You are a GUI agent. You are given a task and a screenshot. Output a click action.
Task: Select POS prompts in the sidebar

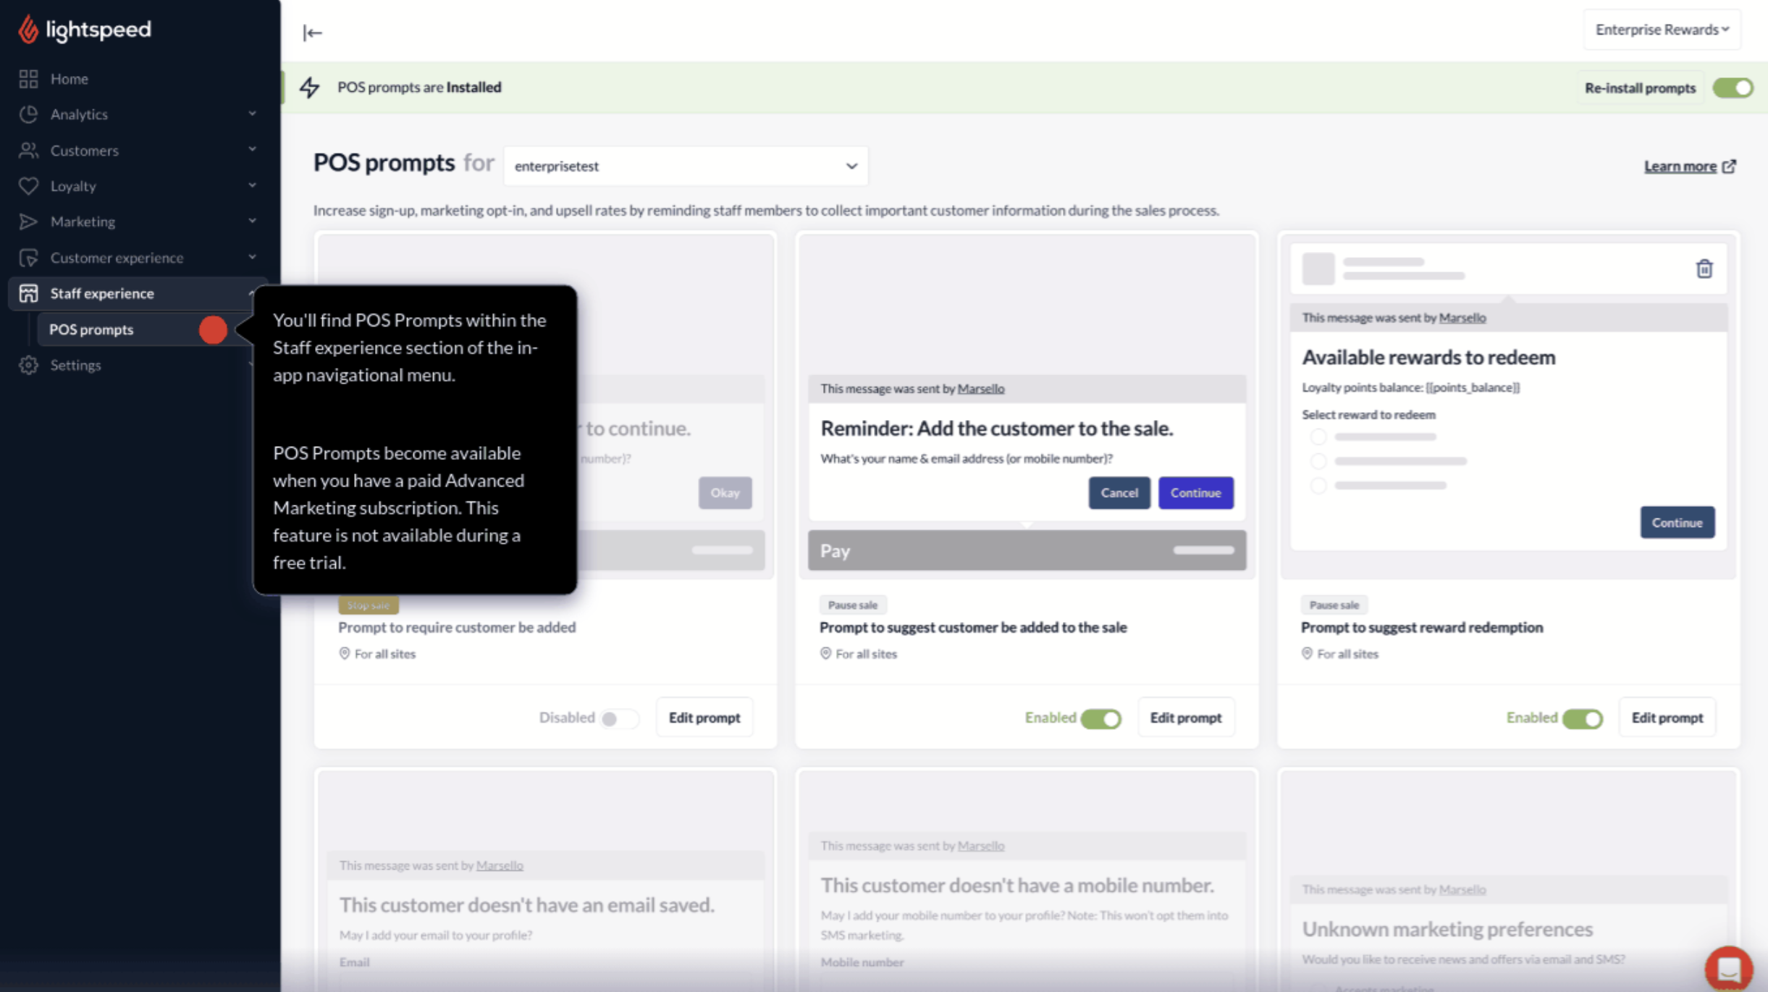tap(91, 329)
